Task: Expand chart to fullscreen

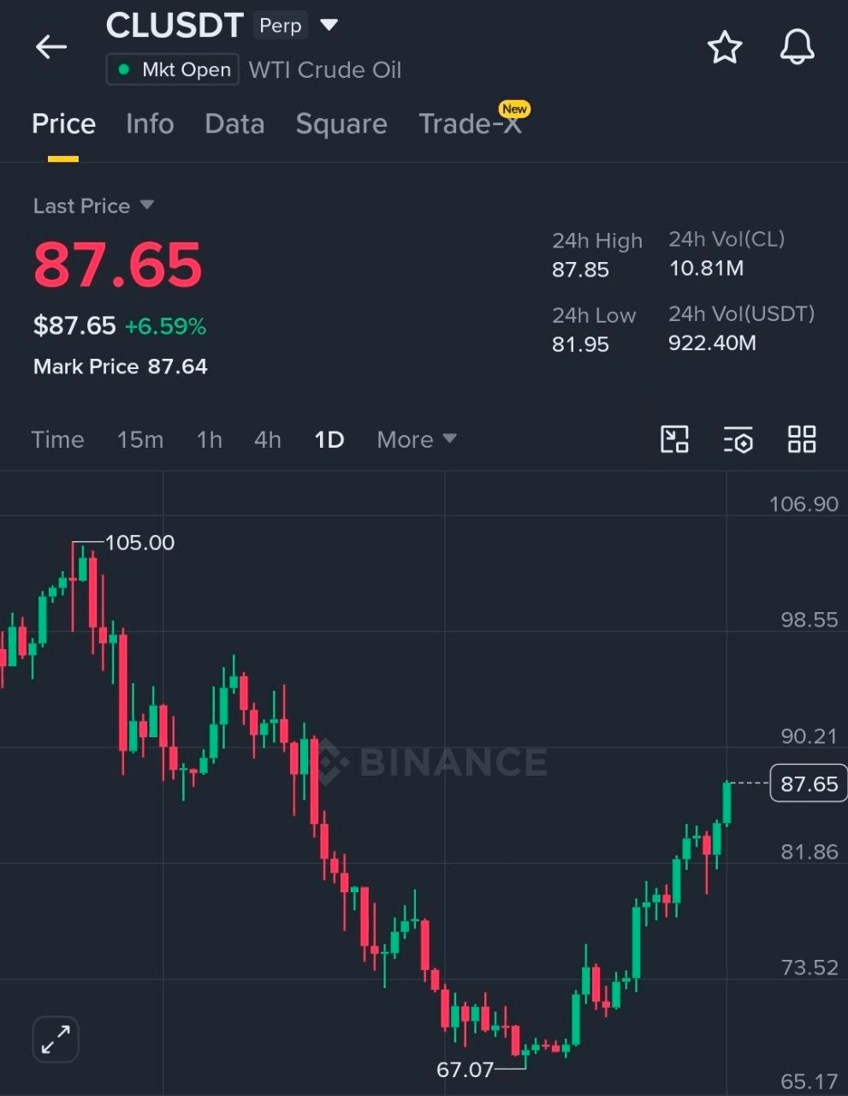Action: (x=56, y=1039)
